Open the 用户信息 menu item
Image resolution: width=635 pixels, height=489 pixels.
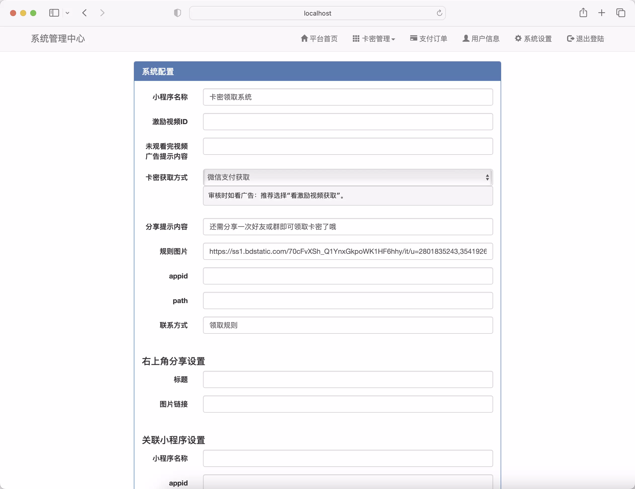[x=481, y=39]
